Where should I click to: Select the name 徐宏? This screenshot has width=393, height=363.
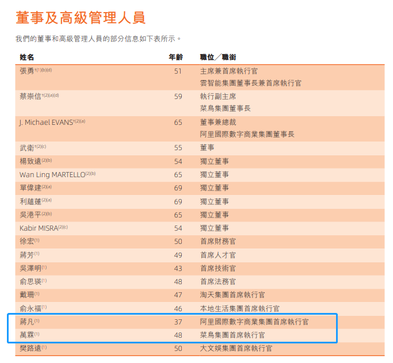pos(27,242)
